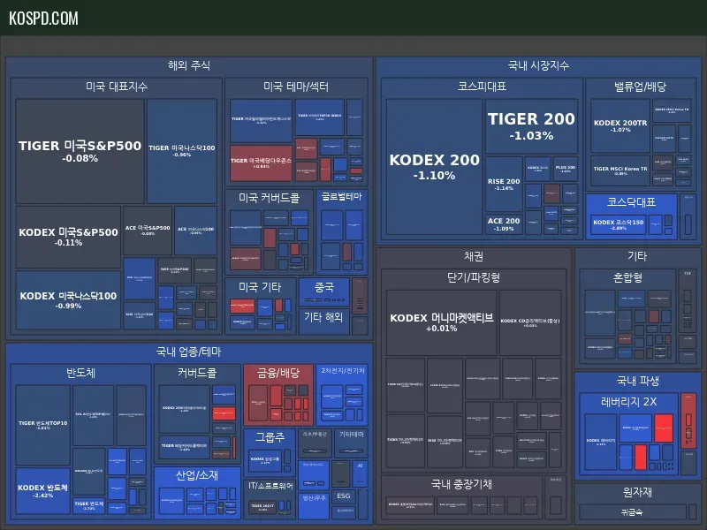Click the ACE 미국S&P500 tile
This screenshot has height=530, width=707.
(148, 231)
